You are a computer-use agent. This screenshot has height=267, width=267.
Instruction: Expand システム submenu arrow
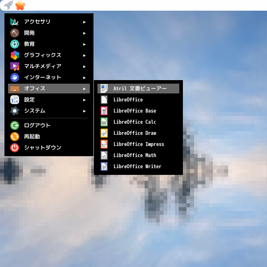pos(84,111)
